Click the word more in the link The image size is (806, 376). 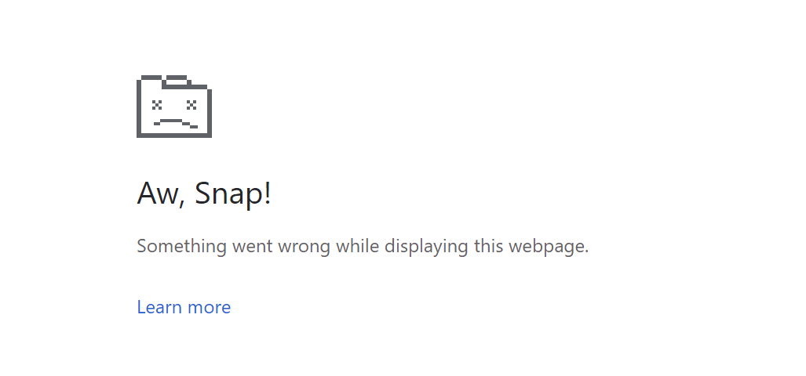(x=210, y=308)
